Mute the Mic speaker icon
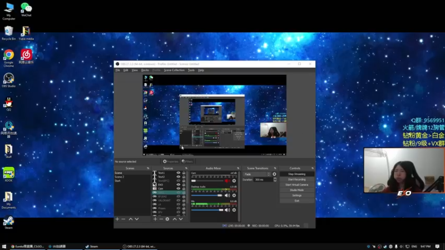The height and width of the screenshot is (250, 445). click(x=228, y=210)
